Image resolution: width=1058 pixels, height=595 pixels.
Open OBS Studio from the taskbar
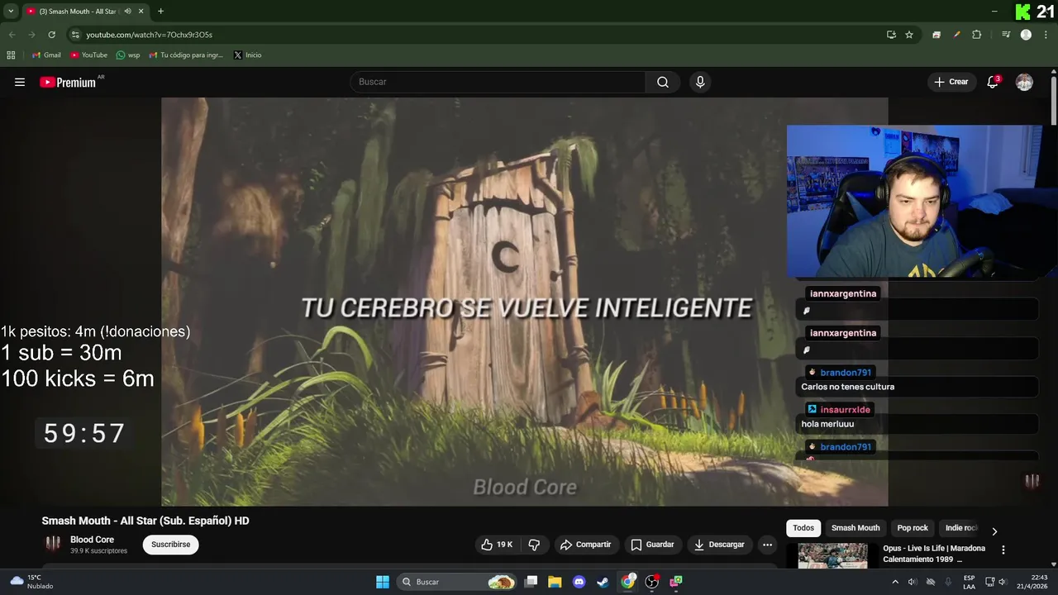point(651,582)
